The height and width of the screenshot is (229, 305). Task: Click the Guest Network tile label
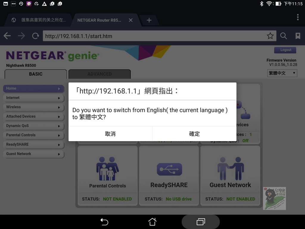click(x=230, y=185)
